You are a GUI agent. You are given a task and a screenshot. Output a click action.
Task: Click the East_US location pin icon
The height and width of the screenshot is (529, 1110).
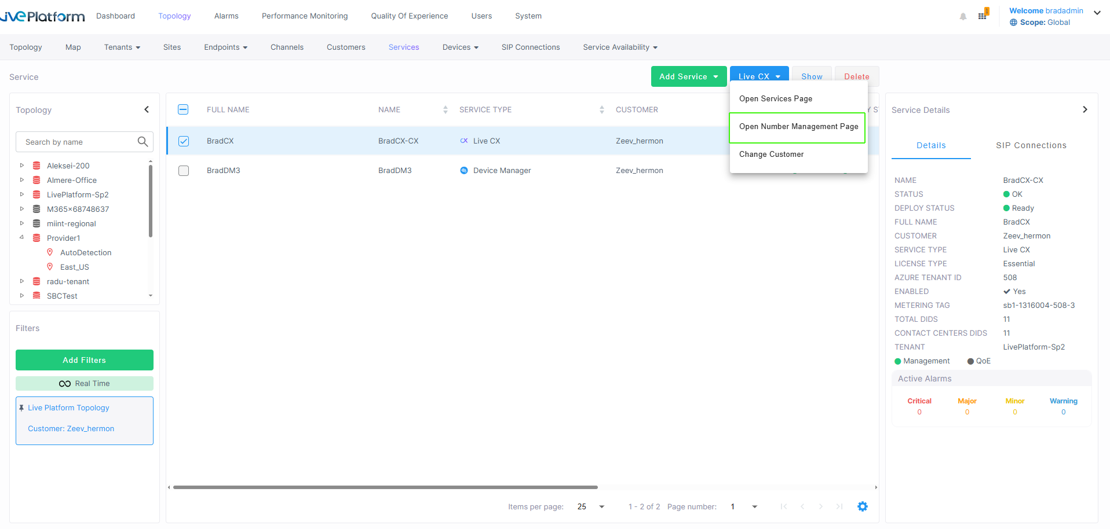point(50,267)
